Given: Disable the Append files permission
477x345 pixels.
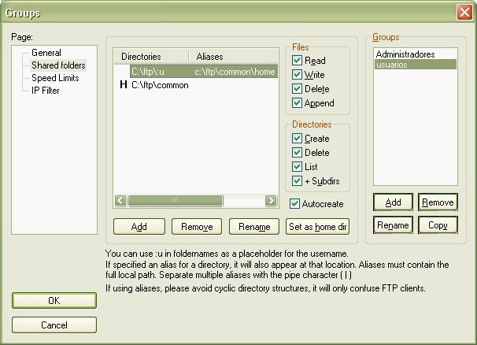Looking at the screenshot, I should pos(297,103).
